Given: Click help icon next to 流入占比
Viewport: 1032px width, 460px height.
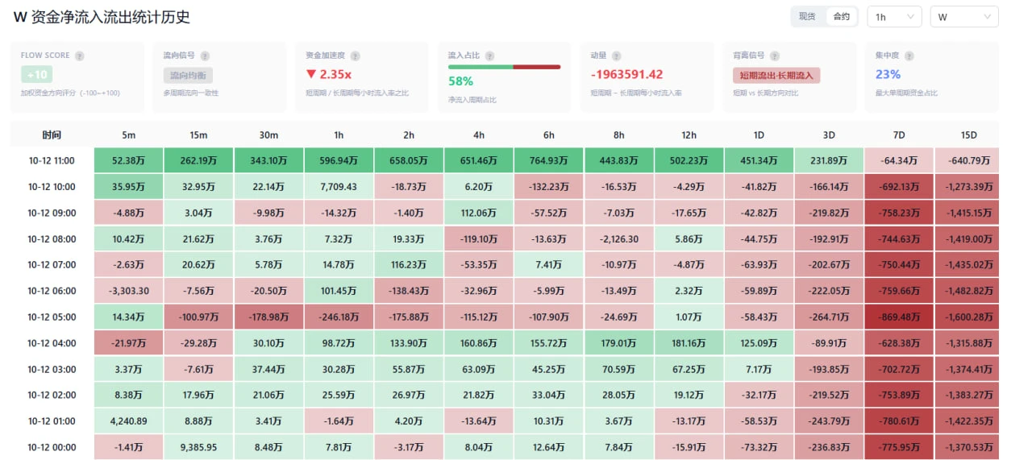Looking at the screenshot, I should pos(490,56).
